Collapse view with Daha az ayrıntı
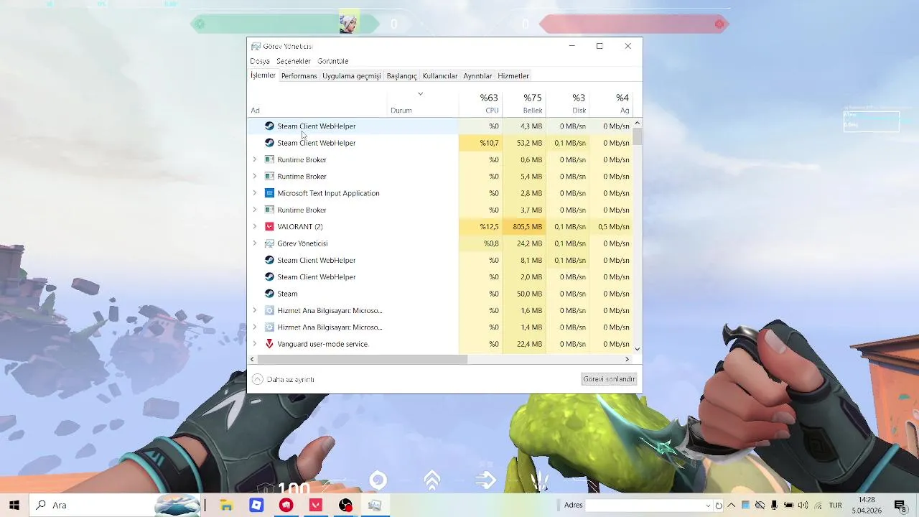 284,379
